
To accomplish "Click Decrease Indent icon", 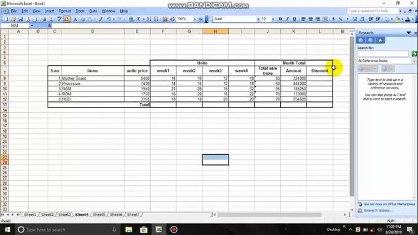I will click(371, 19).
